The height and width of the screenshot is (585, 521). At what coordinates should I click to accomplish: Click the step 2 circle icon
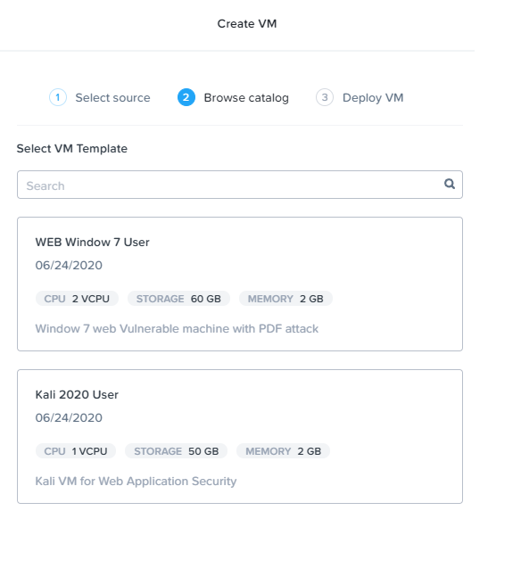186,97
